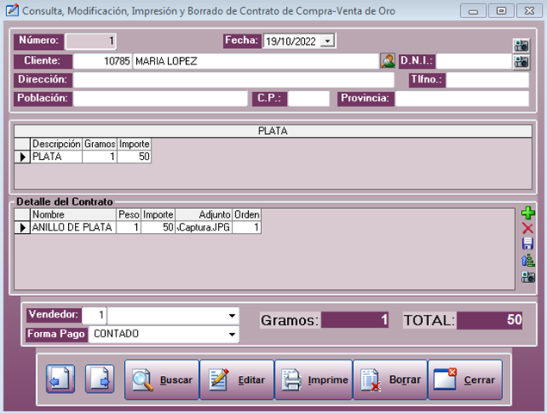
Task: Click the Peso cell in ANILLO DE PLATA row
Action: pos(128,228)
